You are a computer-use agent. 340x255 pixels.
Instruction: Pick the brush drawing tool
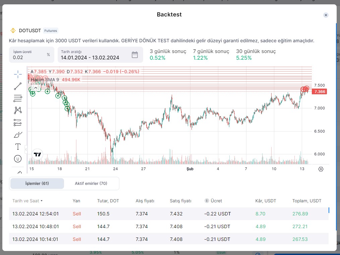[x=18, y=135]
